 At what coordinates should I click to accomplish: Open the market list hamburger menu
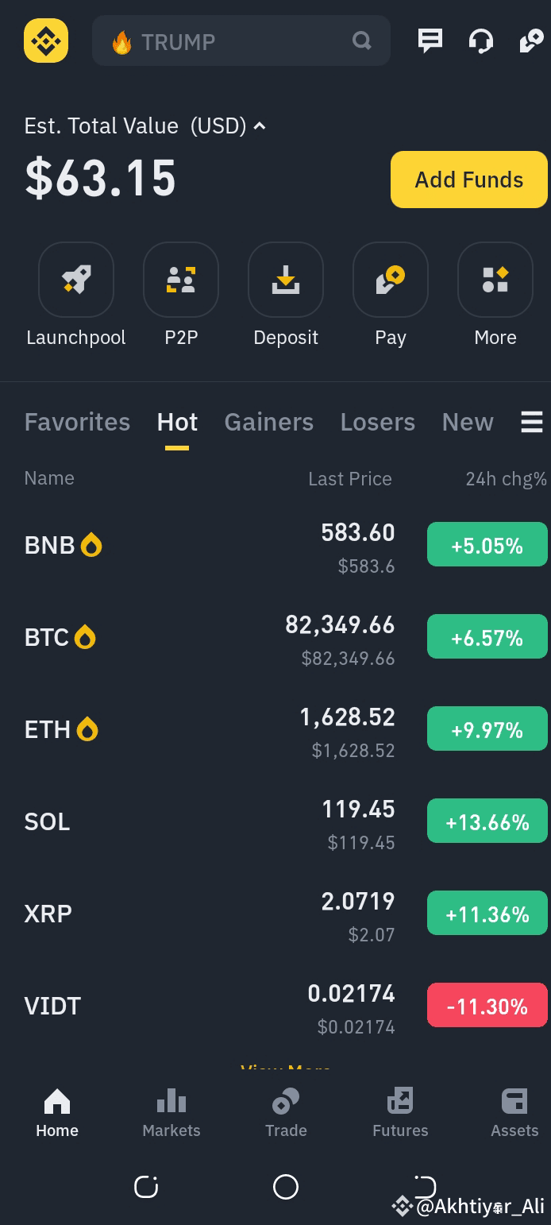point(532,422)
